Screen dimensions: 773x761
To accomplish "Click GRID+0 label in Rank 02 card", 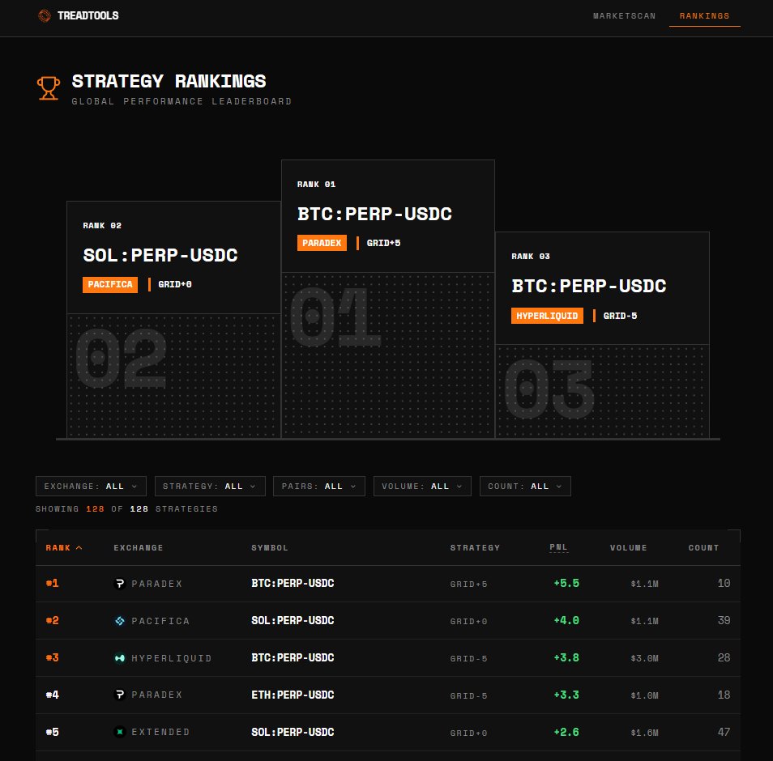I will pyautogui.click(x=175, y=284).
